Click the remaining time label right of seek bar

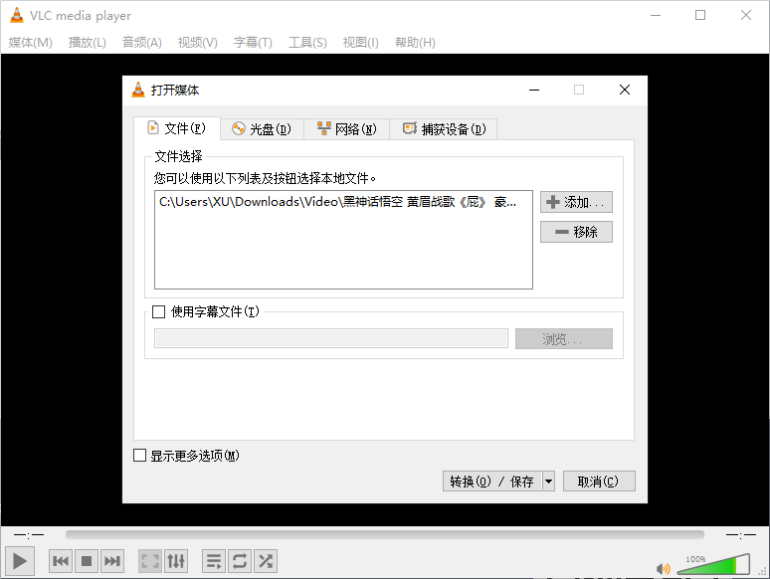740,535
